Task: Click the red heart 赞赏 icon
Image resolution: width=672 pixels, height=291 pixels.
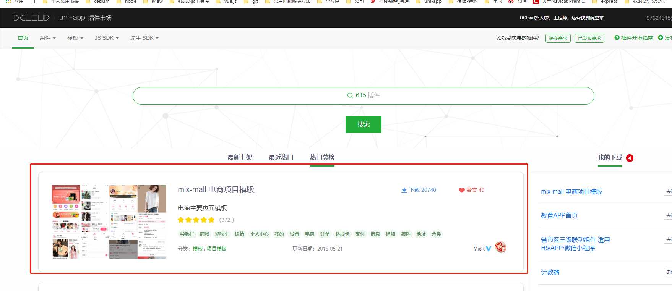Action: [461, 190]
